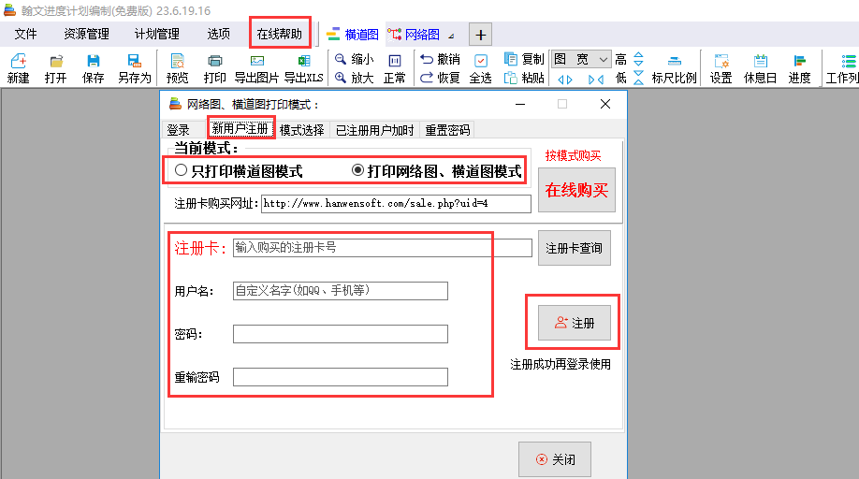The height and width of the screenshot is (479, 859).
Task: Open the 网络图 tab dropdown arrow
Action: point(452,36)
